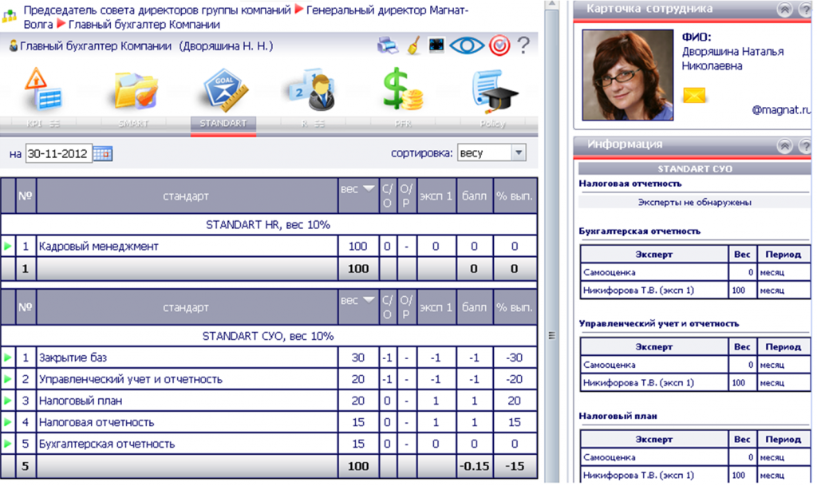Collapse the Информация panel
817x486 pixels.
(x=785, y=145)
